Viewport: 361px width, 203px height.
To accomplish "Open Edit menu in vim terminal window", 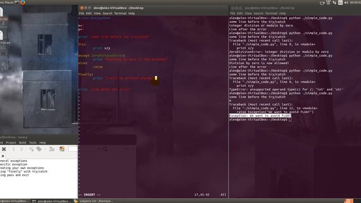I will pos(89,14).
